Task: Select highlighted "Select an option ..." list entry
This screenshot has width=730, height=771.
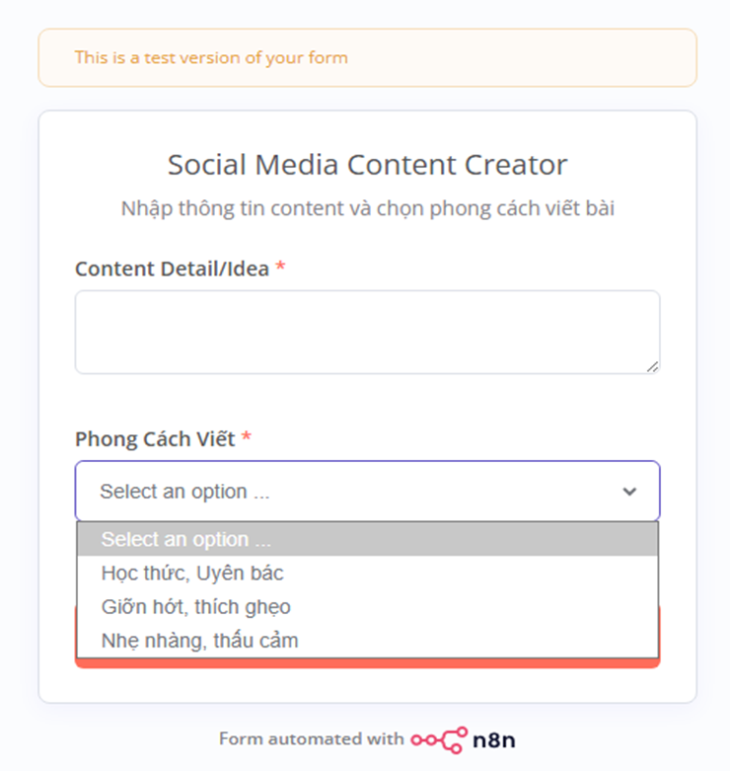Action: (x=185, y=539)
